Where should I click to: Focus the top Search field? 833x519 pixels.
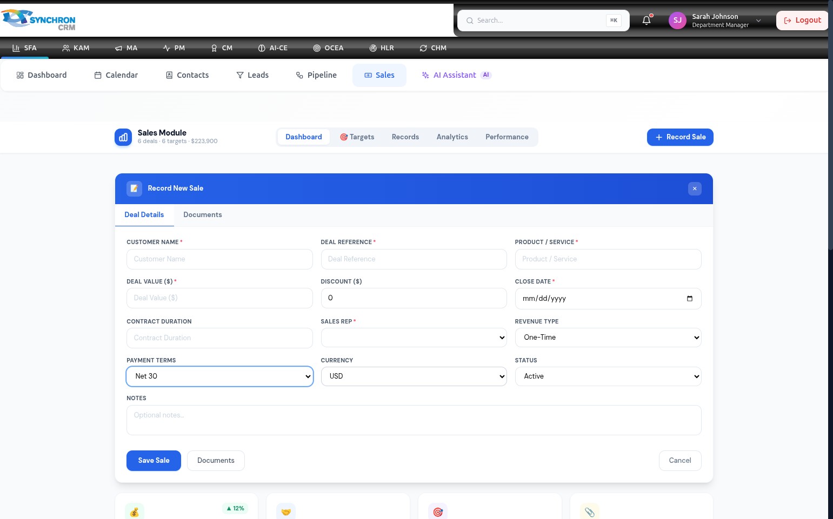pyautogui.click(x=543, y=21)
